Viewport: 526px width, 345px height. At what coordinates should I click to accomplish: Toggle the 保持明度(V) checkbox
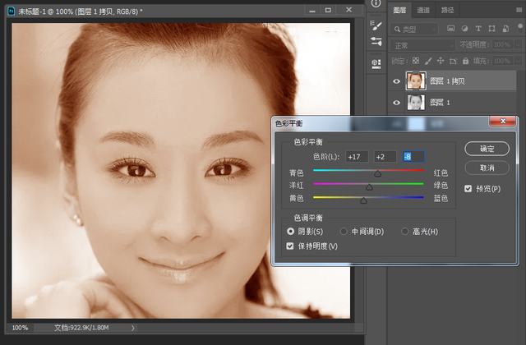(290, 246)
